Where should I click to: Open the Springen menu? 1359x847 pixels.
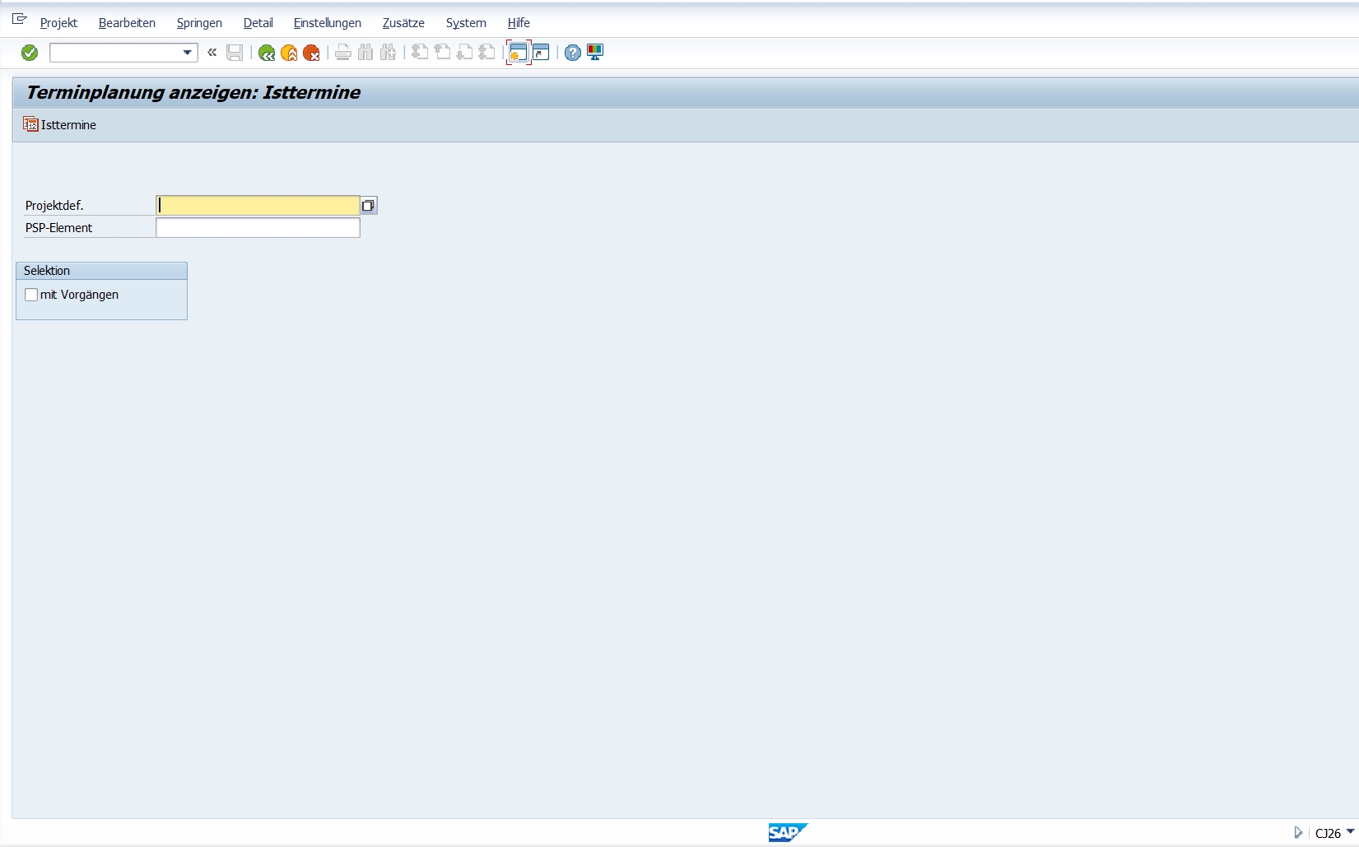(199, 23)
